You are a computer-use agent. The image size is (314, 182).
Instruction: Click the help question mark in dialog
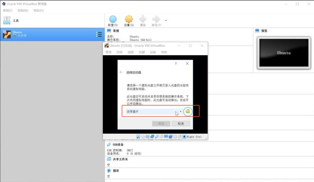click(x=175, y=63)
